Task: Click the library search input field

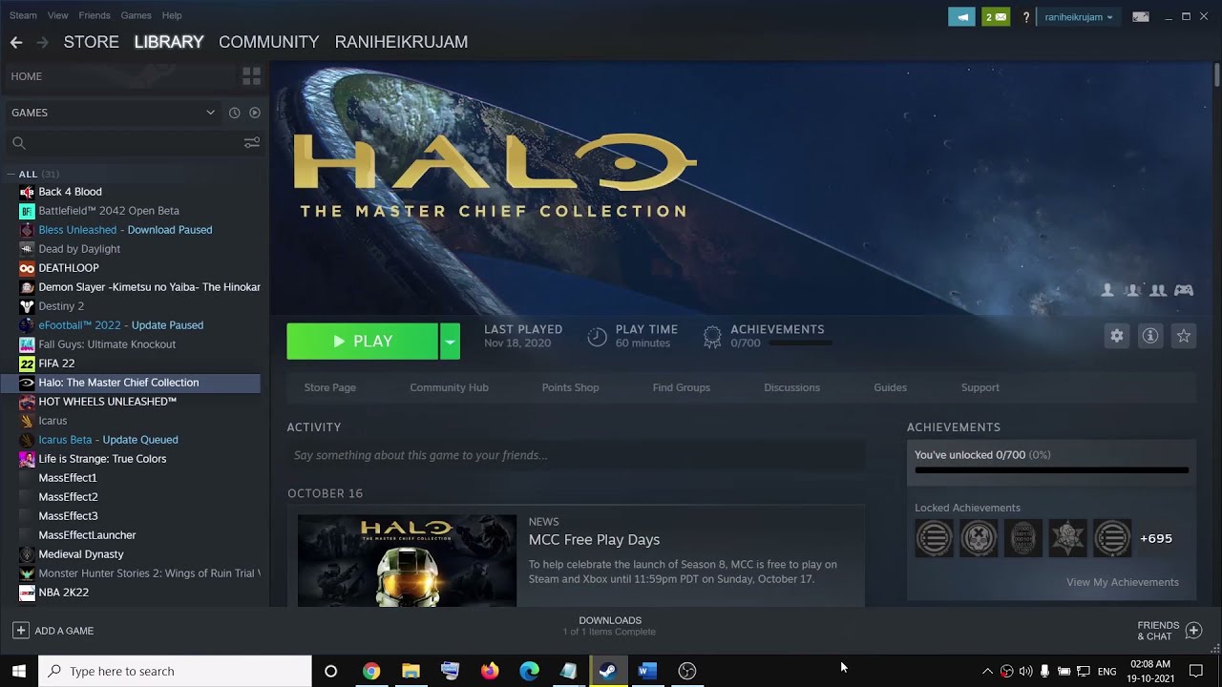Action: [122, 143]
